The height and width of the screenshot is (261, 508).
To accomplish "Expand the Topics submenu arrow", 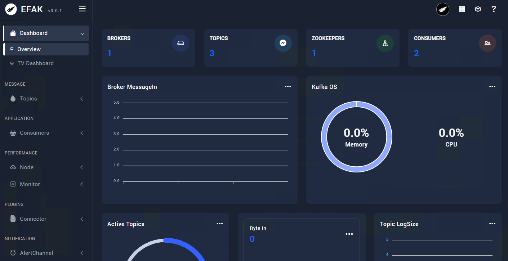I will tap(82, 98).
